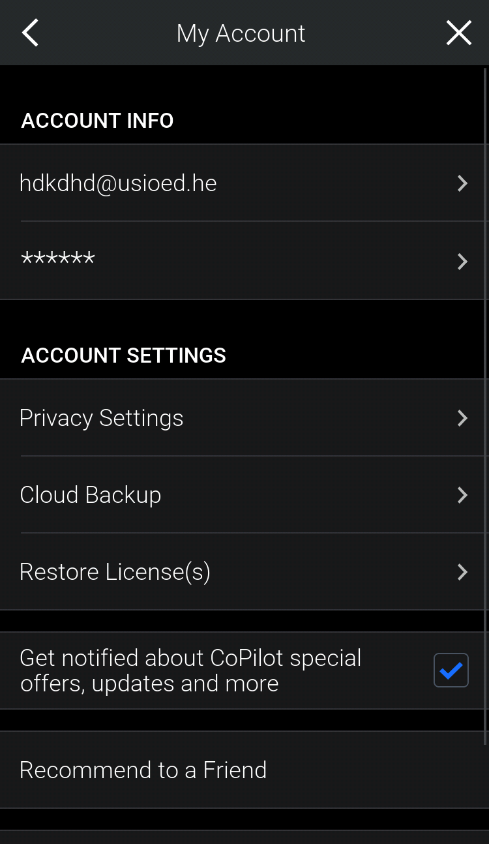489x844 pixels.
Task: Tap the back arrow icon
Action: pos(30,33)
